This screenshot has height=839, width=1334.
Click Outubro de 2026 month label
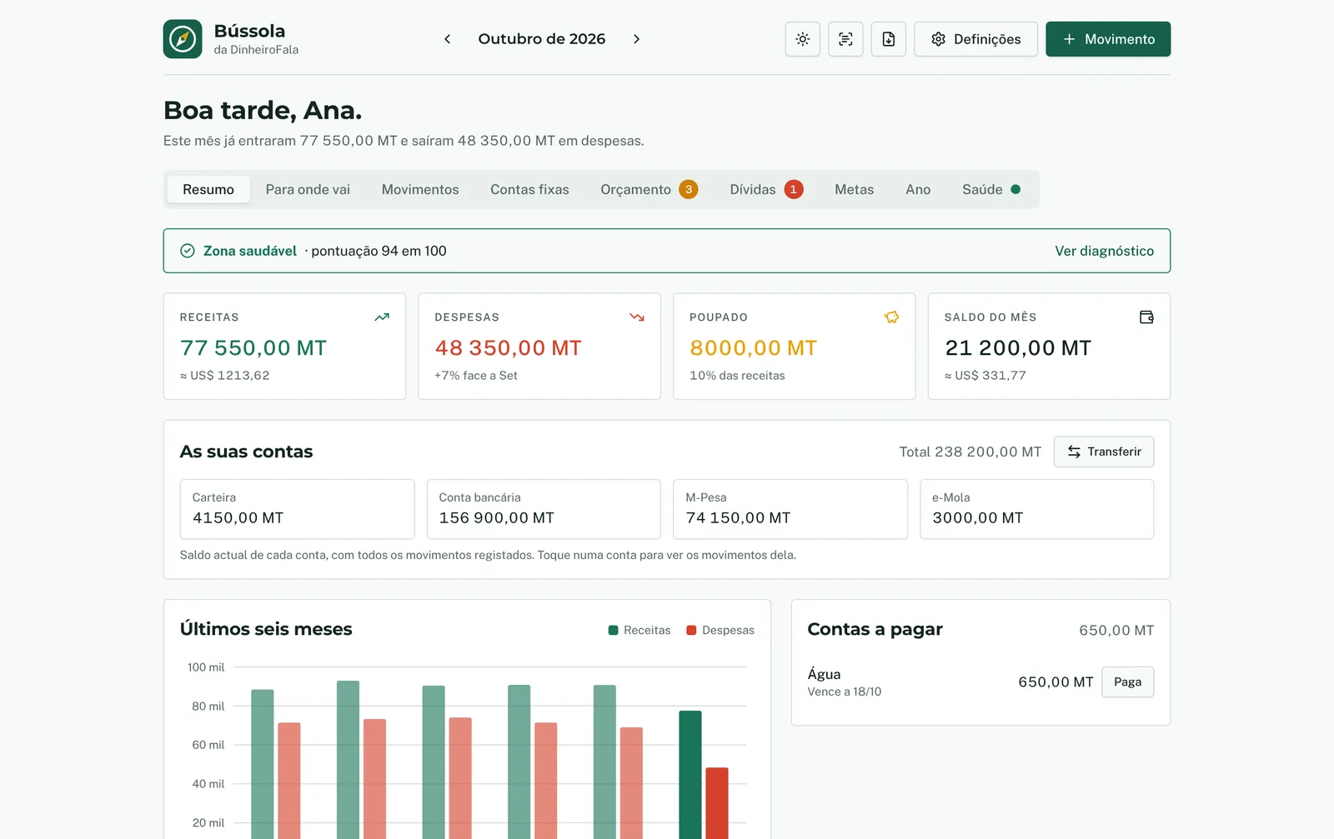[x=542, y=39]
